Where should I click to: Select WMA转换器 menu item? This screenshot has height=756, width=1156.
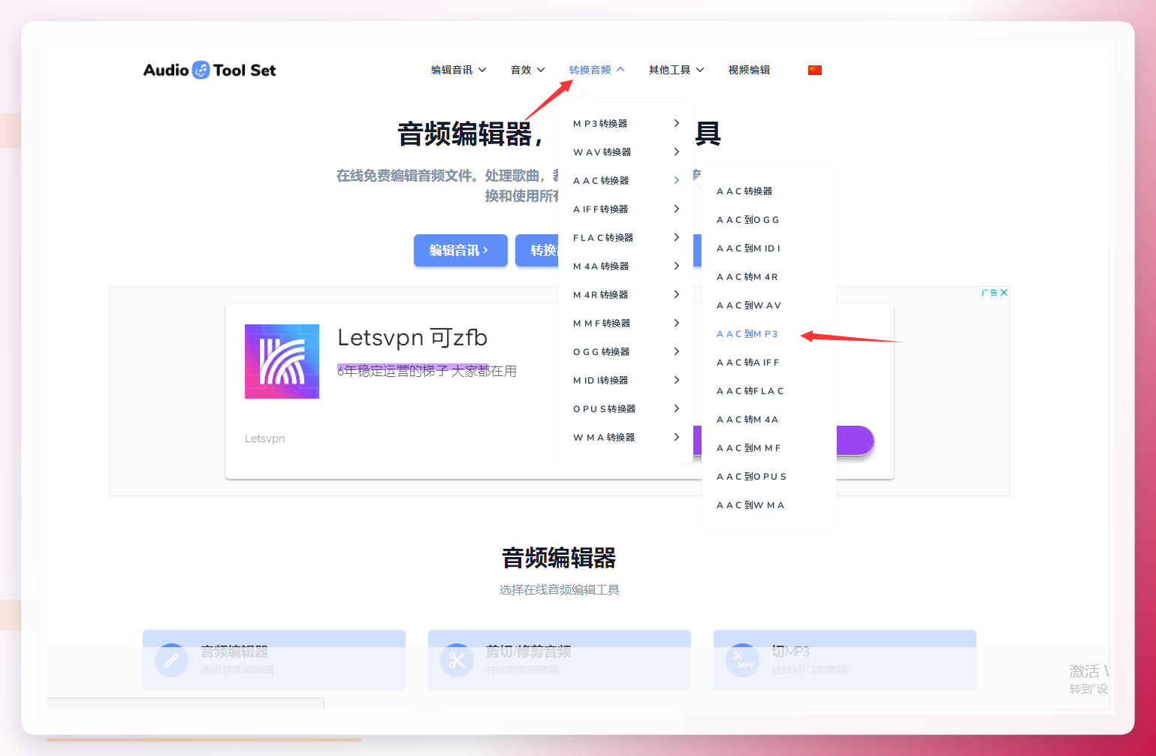(x=604, y=437)
